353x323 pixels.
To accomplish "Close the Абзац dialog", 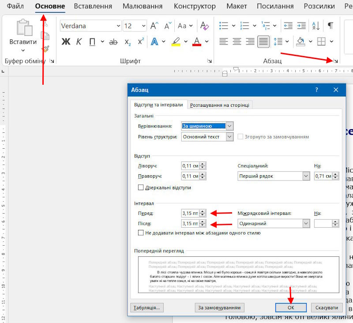I will 336,90.
